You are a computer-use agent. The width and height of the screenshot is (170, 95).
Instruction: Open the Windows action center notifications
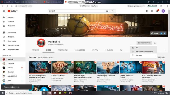[167, 93]
